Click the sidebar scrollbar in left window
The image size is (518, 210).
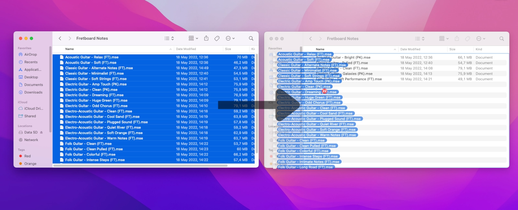click(x=50, y=89)
